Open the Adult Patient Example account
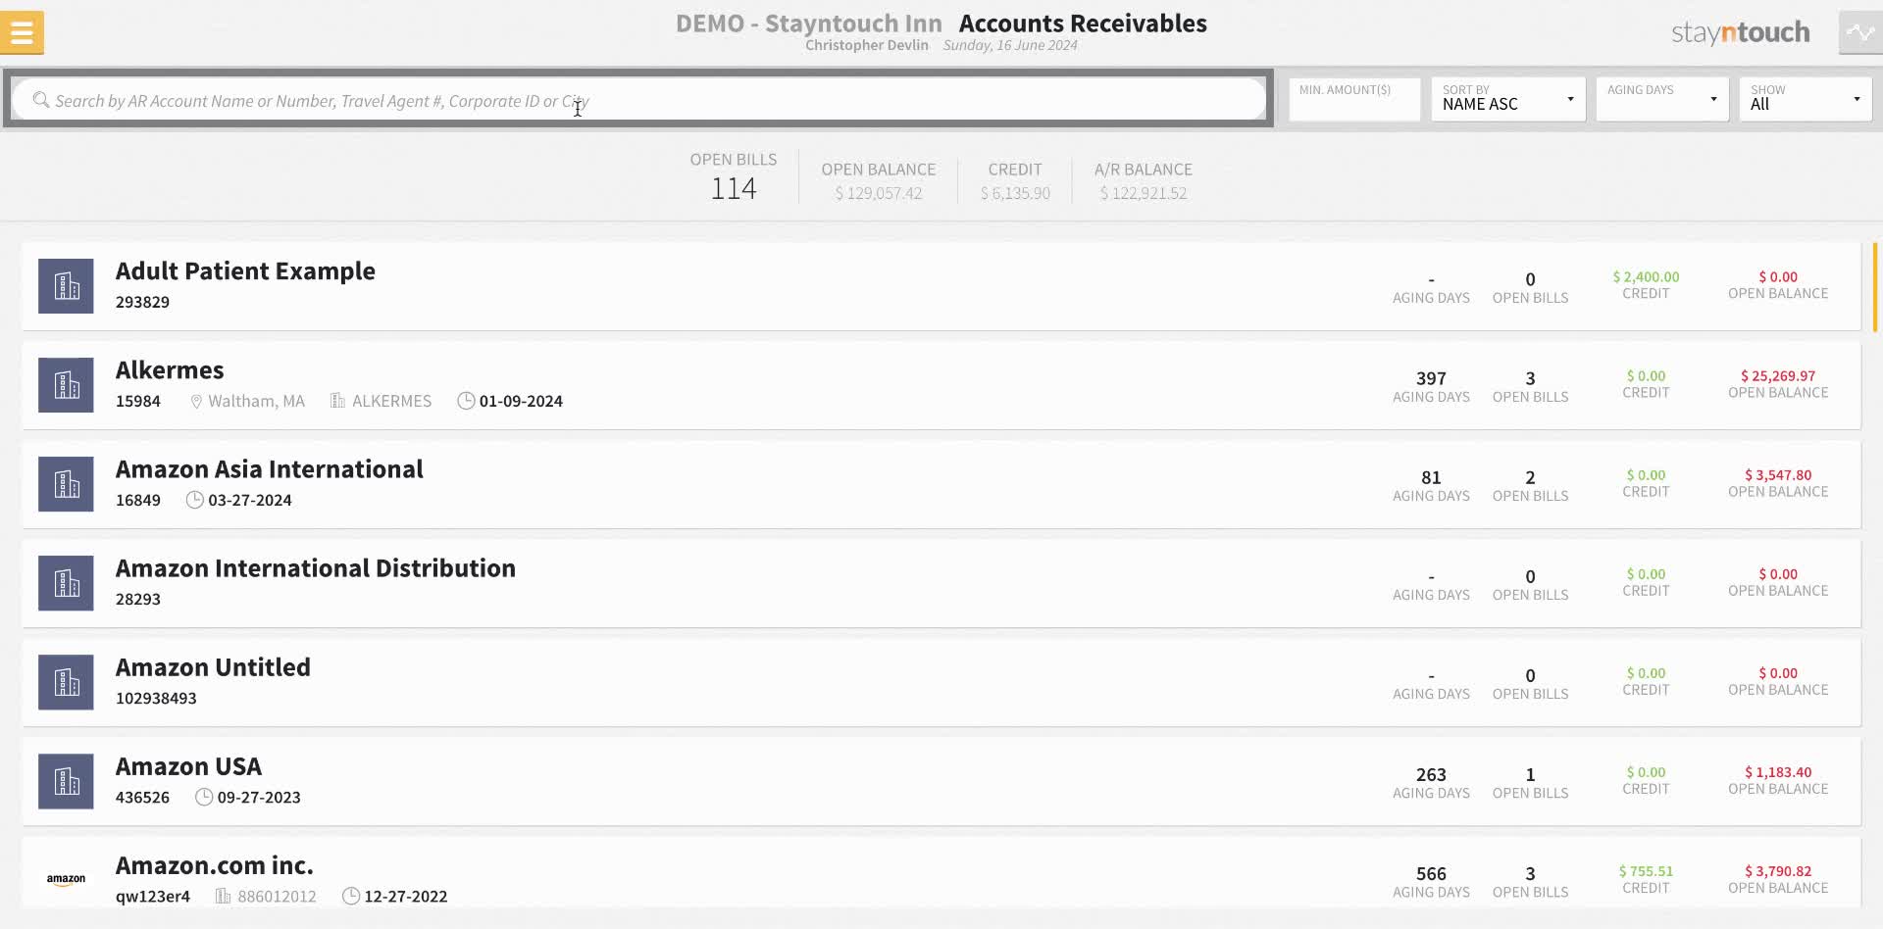This screenshot has height=929, width=1883. 941,286
